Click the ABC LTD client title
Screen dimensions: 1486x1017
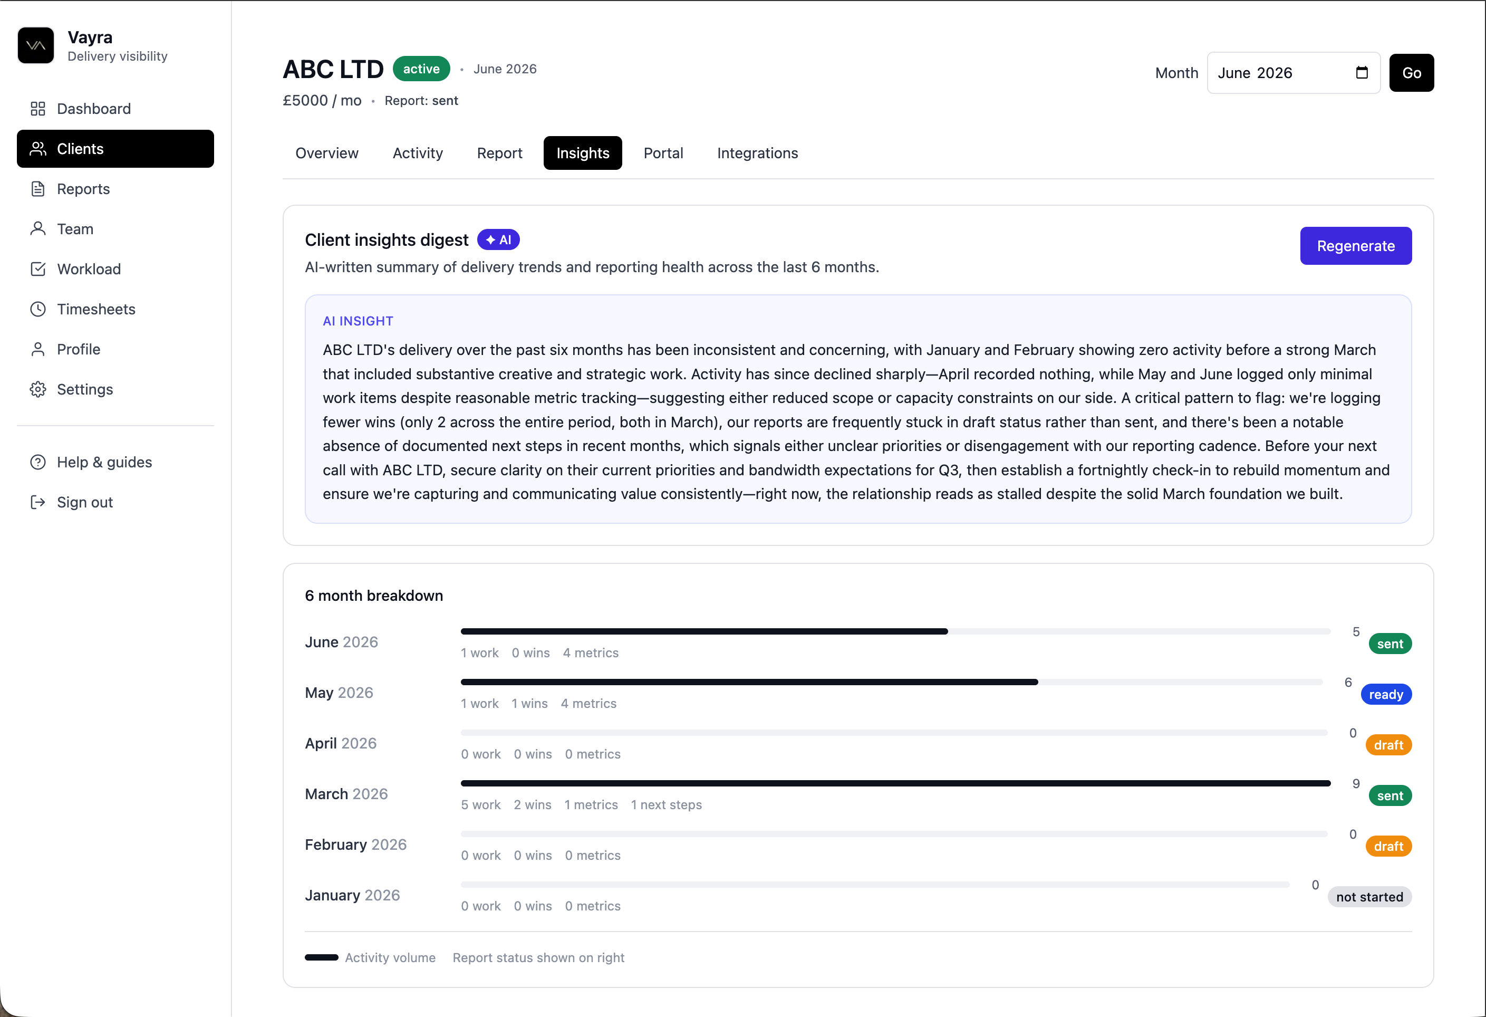(333, 69)
